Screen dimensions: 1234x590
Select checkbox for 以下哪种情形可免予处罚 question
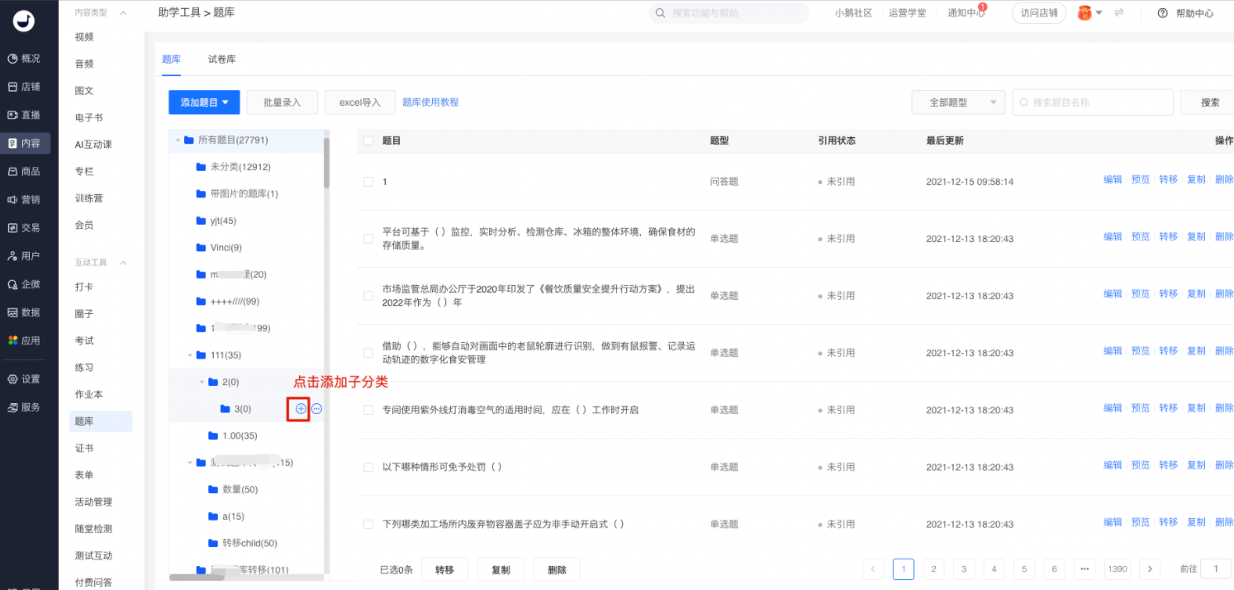tap(368, 467)
